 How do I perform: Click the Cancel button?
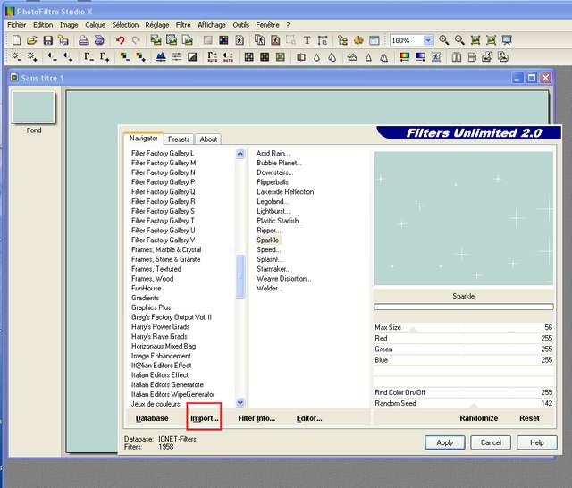(x=491, y=442)
